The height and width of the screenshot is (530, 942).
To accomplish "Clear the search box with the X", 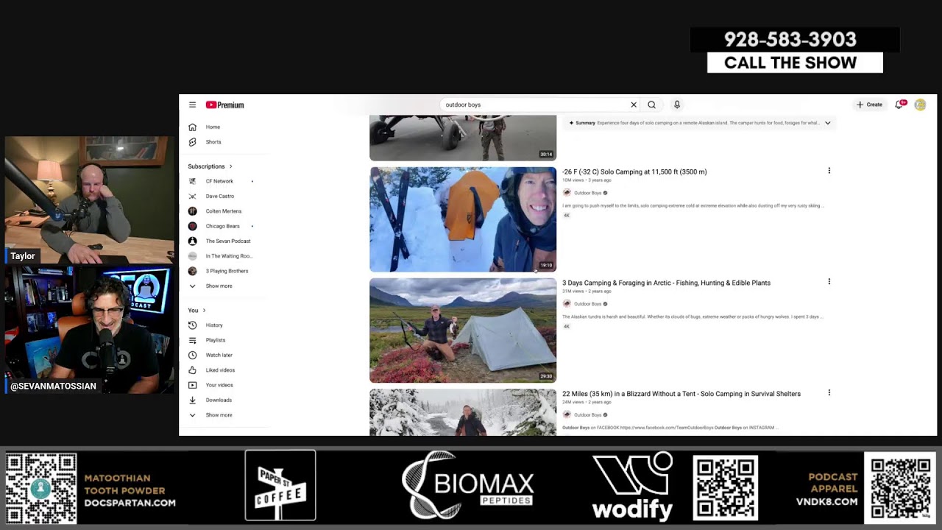I will (x=633, y=105).
